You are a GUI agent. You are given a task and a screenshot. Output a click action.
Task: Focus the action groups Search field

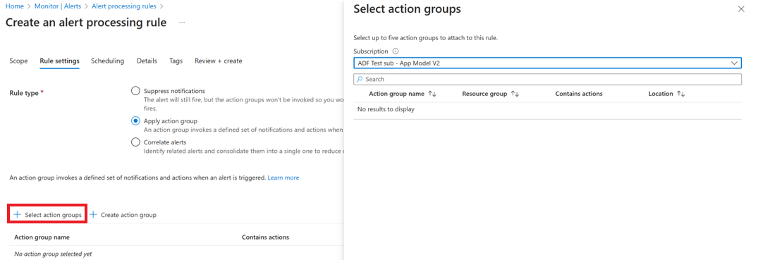547,79
